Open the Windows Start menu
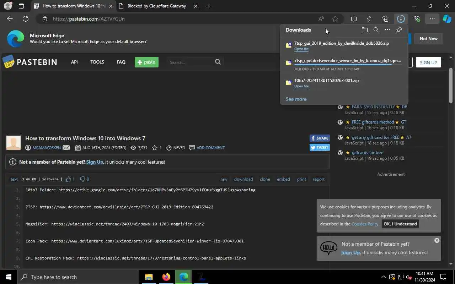The image size is (455, 284). click(x=9, y=277)
